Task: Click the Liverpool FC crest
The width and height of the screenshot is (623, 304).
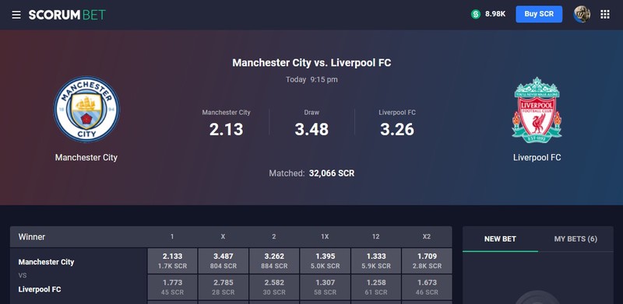Action: tap(537, 110)
